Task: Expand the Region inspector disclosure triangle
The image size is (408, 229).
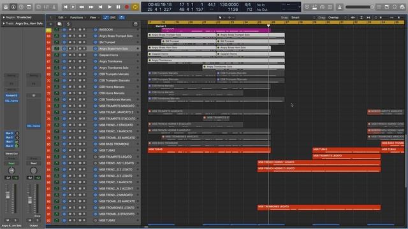Action: tap(4, 17)
